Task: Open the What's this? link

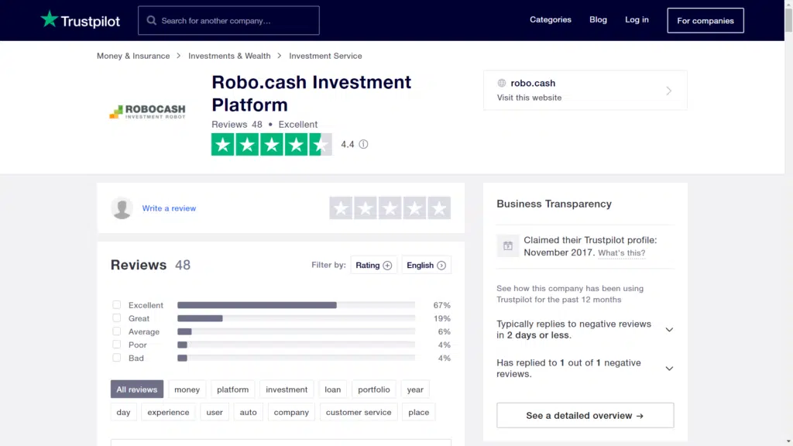Action: (622, 253)
